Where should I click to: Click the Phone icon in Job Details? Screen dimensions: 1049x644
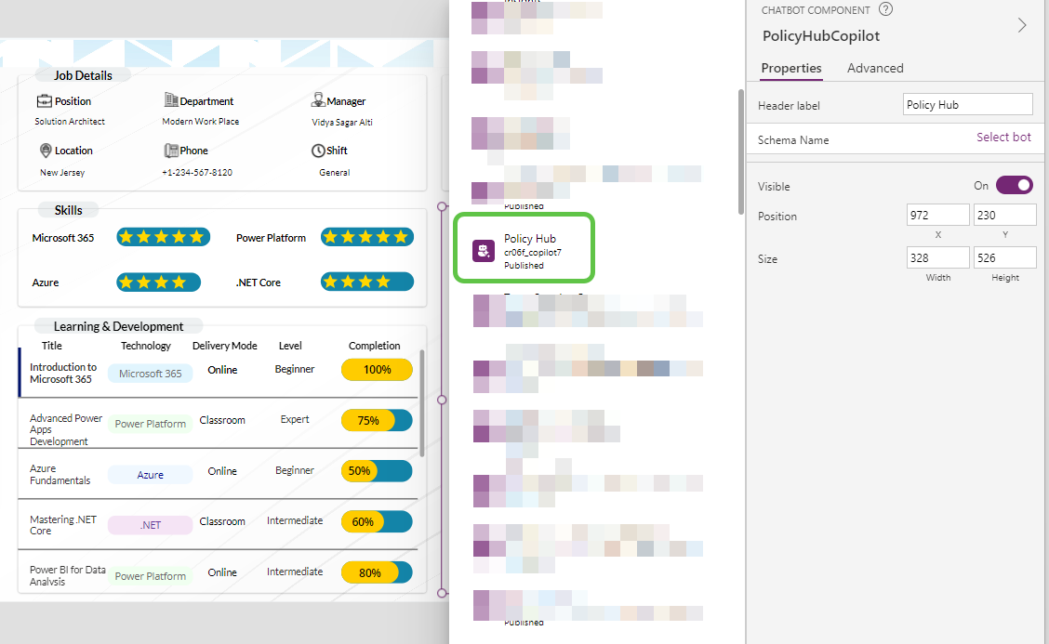[171, 151]
